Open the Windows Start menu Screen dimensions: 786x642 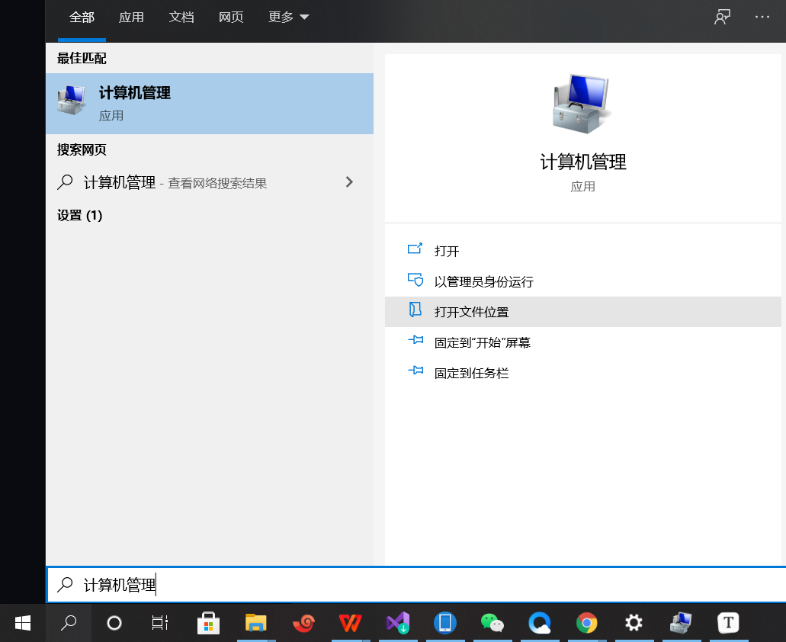[23, 623]
